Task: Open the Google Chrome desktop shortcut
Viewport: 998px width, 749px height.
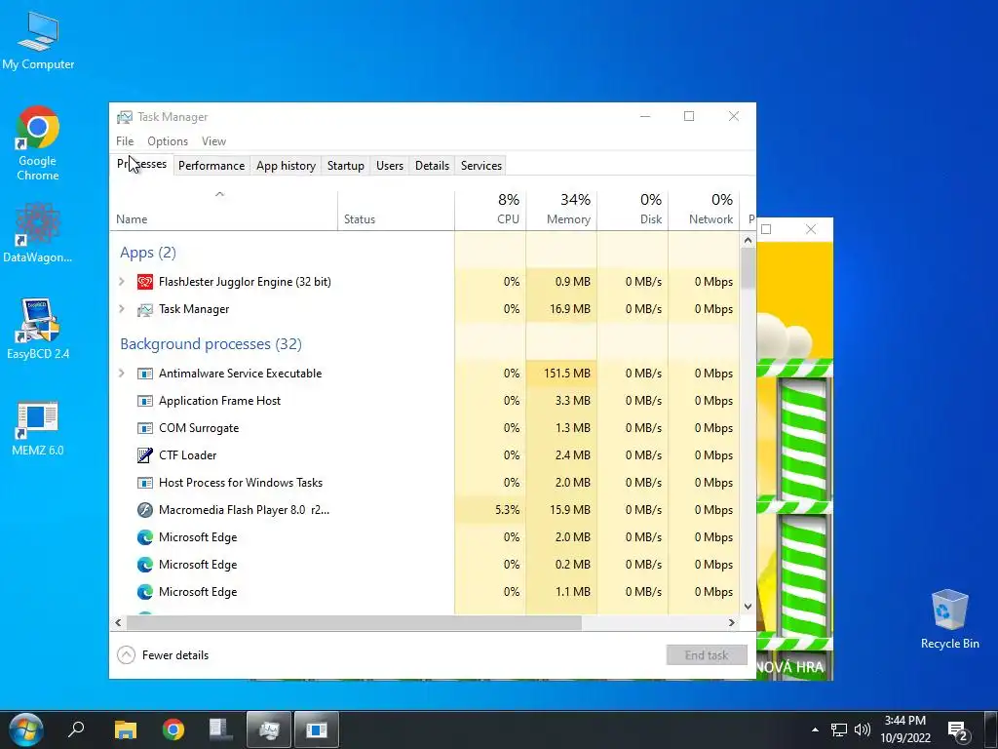Action: [x=38, y=143]
